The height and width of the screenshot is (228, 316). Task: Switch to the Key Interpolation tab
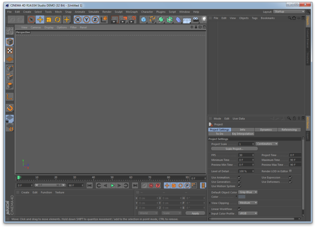[x=243, y=134]
